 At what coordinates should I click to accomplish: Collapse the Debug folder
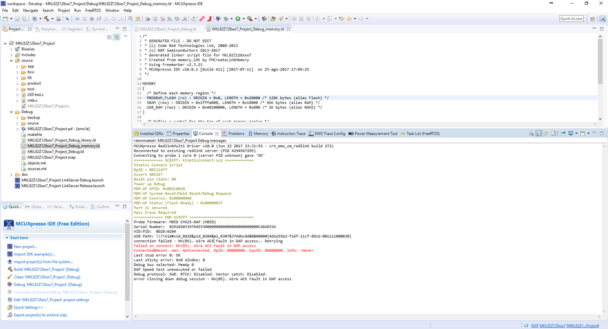point(11,112)
